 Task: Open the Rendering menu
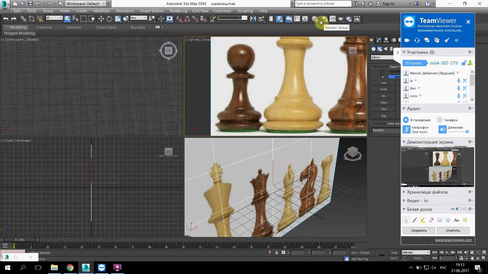[x=178, y=11]
